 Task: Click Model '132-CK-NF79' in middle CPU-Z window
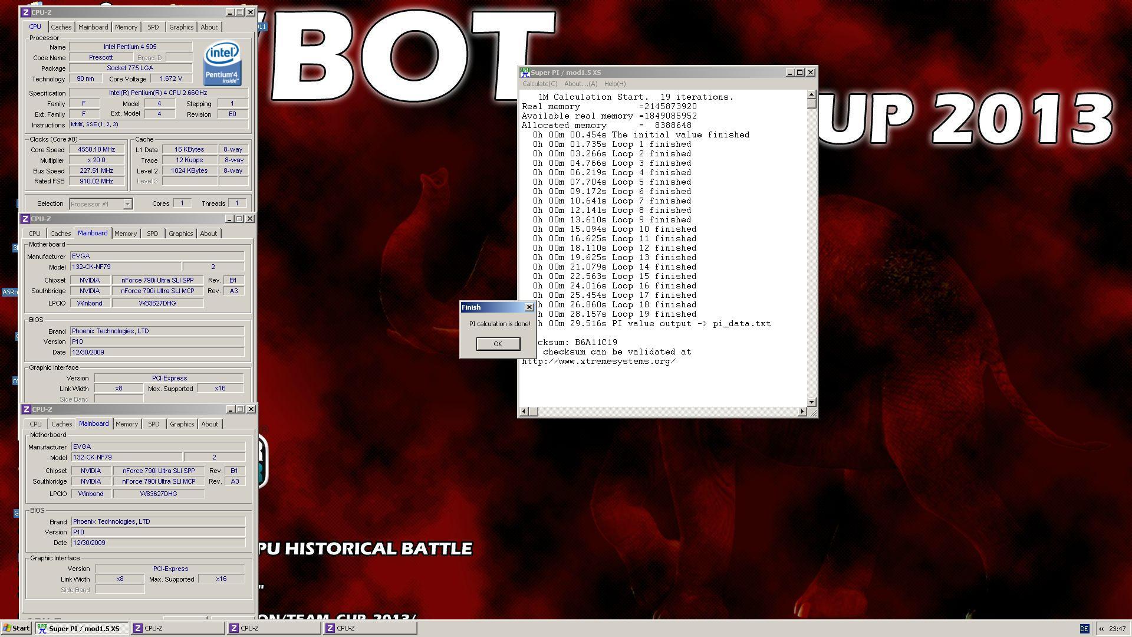(125, 267)
